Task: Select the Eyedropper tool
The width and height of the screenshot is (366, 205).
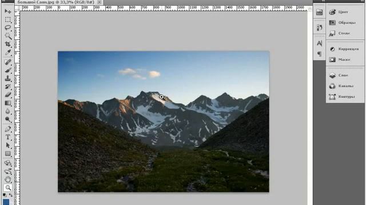Action: 8,52
